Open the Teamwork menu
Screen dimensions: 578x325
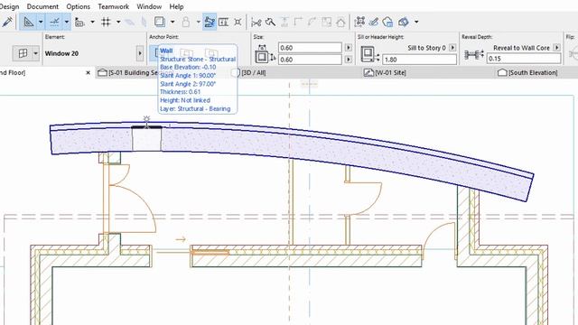[113, 6]
